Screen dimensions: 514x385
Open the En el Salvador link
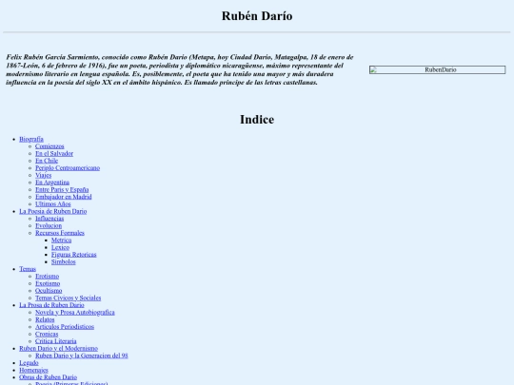54,154
